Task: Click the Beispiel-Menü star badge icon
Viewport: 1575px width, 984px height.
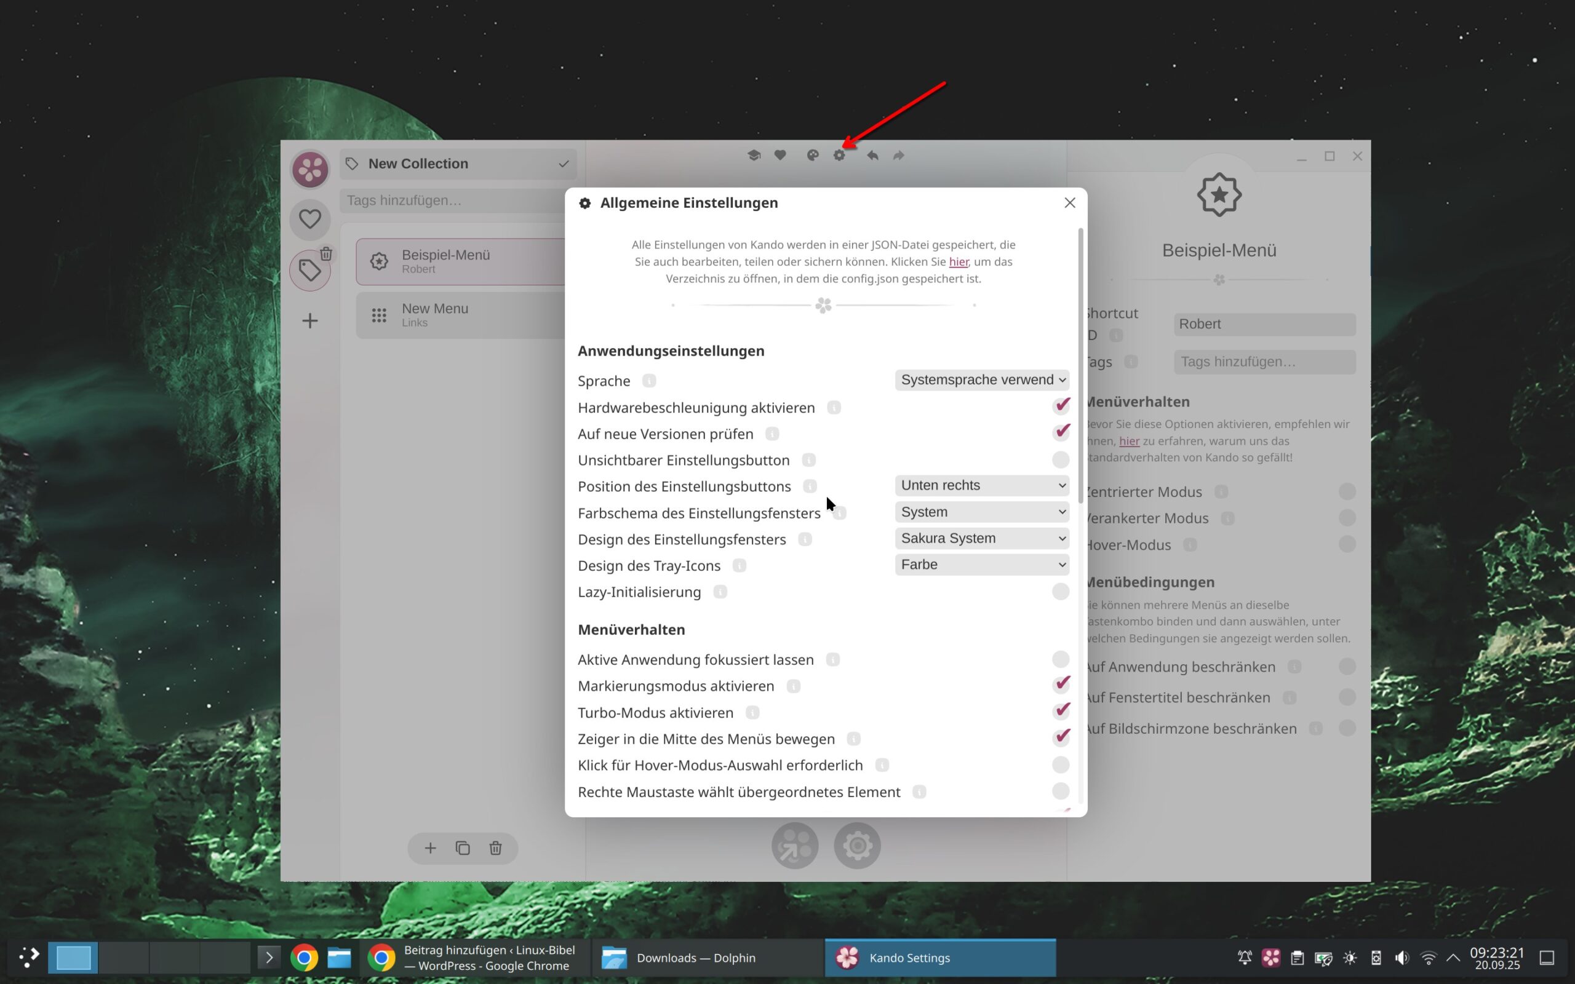Action: pyautogui.click(x=1219, y=194)
